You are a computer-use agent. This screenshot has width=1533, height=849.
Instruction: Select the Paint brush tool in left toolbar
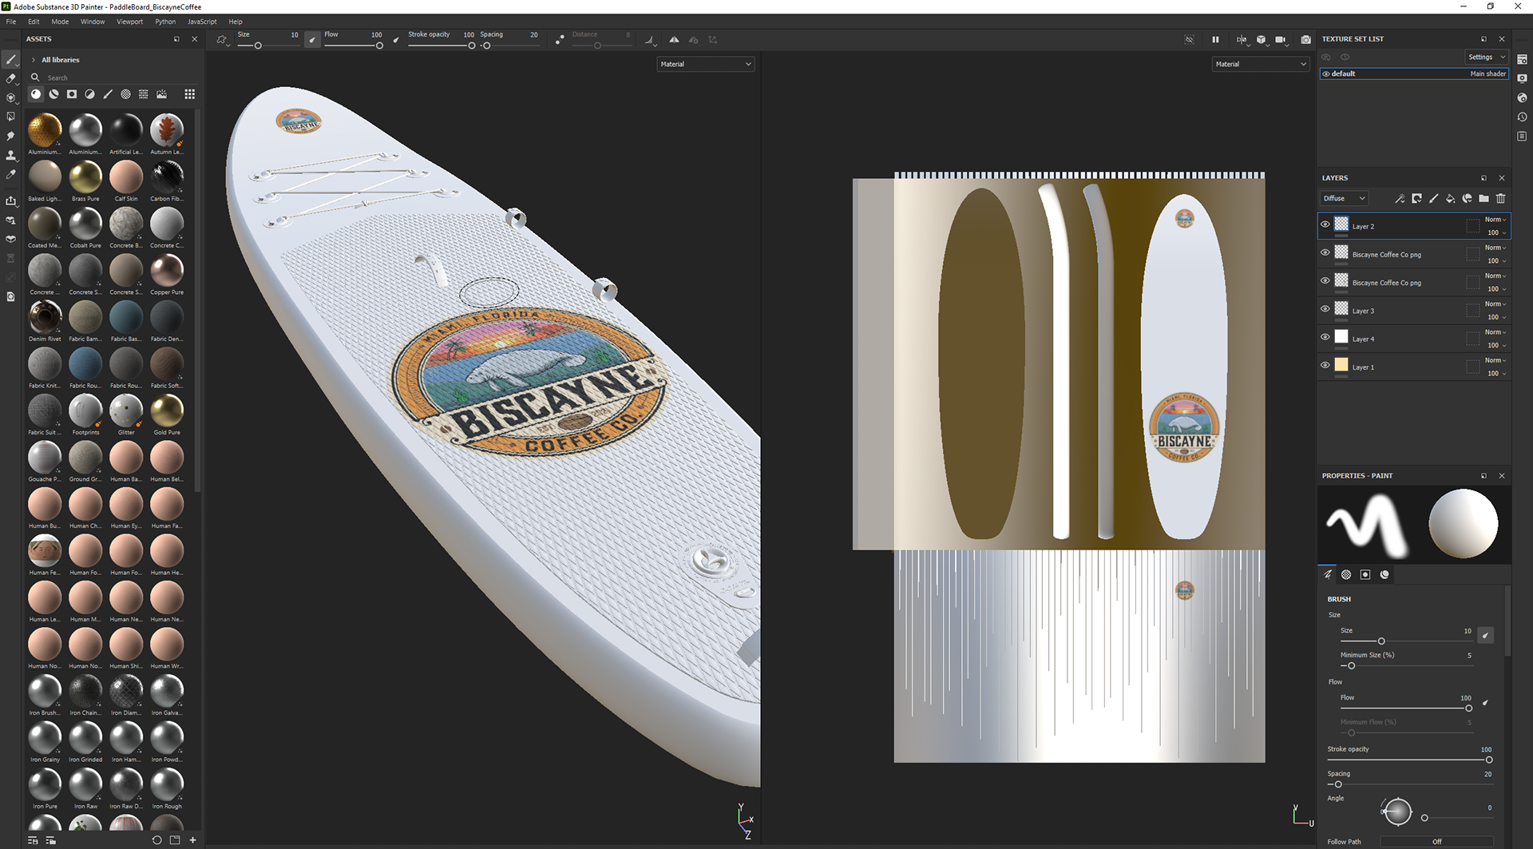pyautogui.click(x=10, y=60)
